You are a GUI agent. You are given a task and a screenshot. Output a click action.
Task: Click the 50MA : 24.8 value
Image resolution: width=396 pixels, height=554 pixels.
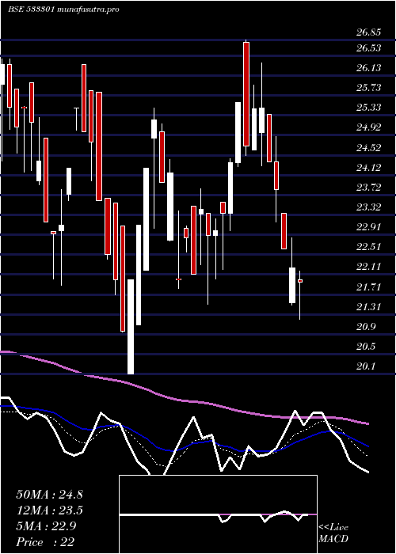click(49, 495)
